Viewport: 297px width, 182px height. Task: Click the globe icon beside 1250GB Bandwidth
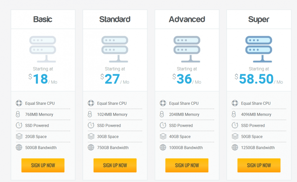pyautogui.click(x=235, y=147)
